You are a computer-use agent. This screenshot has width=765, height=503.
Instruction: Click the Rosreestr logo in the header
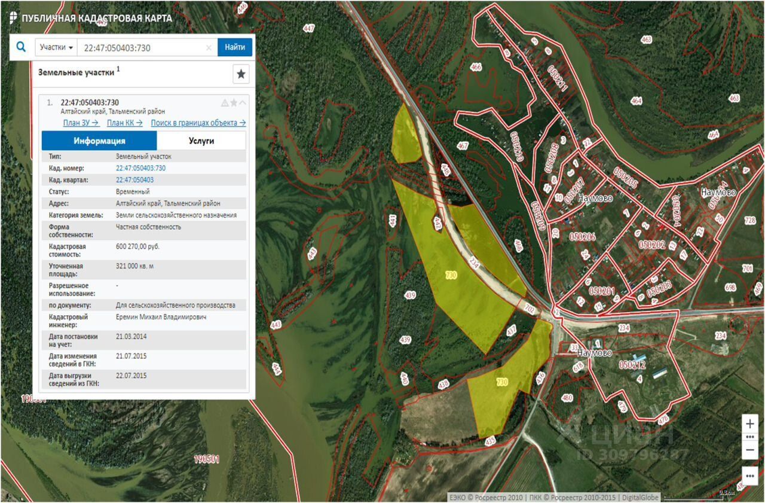click(13, 18)
